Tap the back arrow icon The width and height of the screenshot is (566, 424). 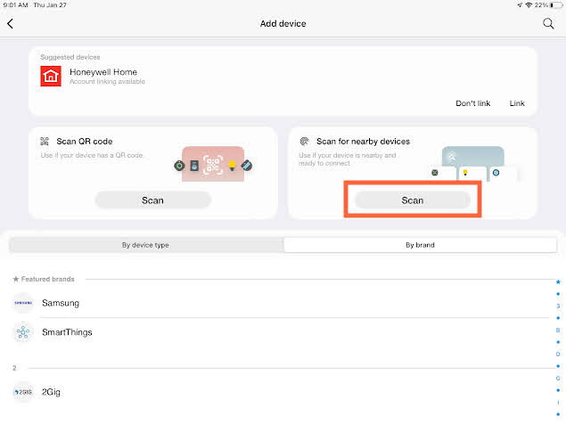point(10,24)
